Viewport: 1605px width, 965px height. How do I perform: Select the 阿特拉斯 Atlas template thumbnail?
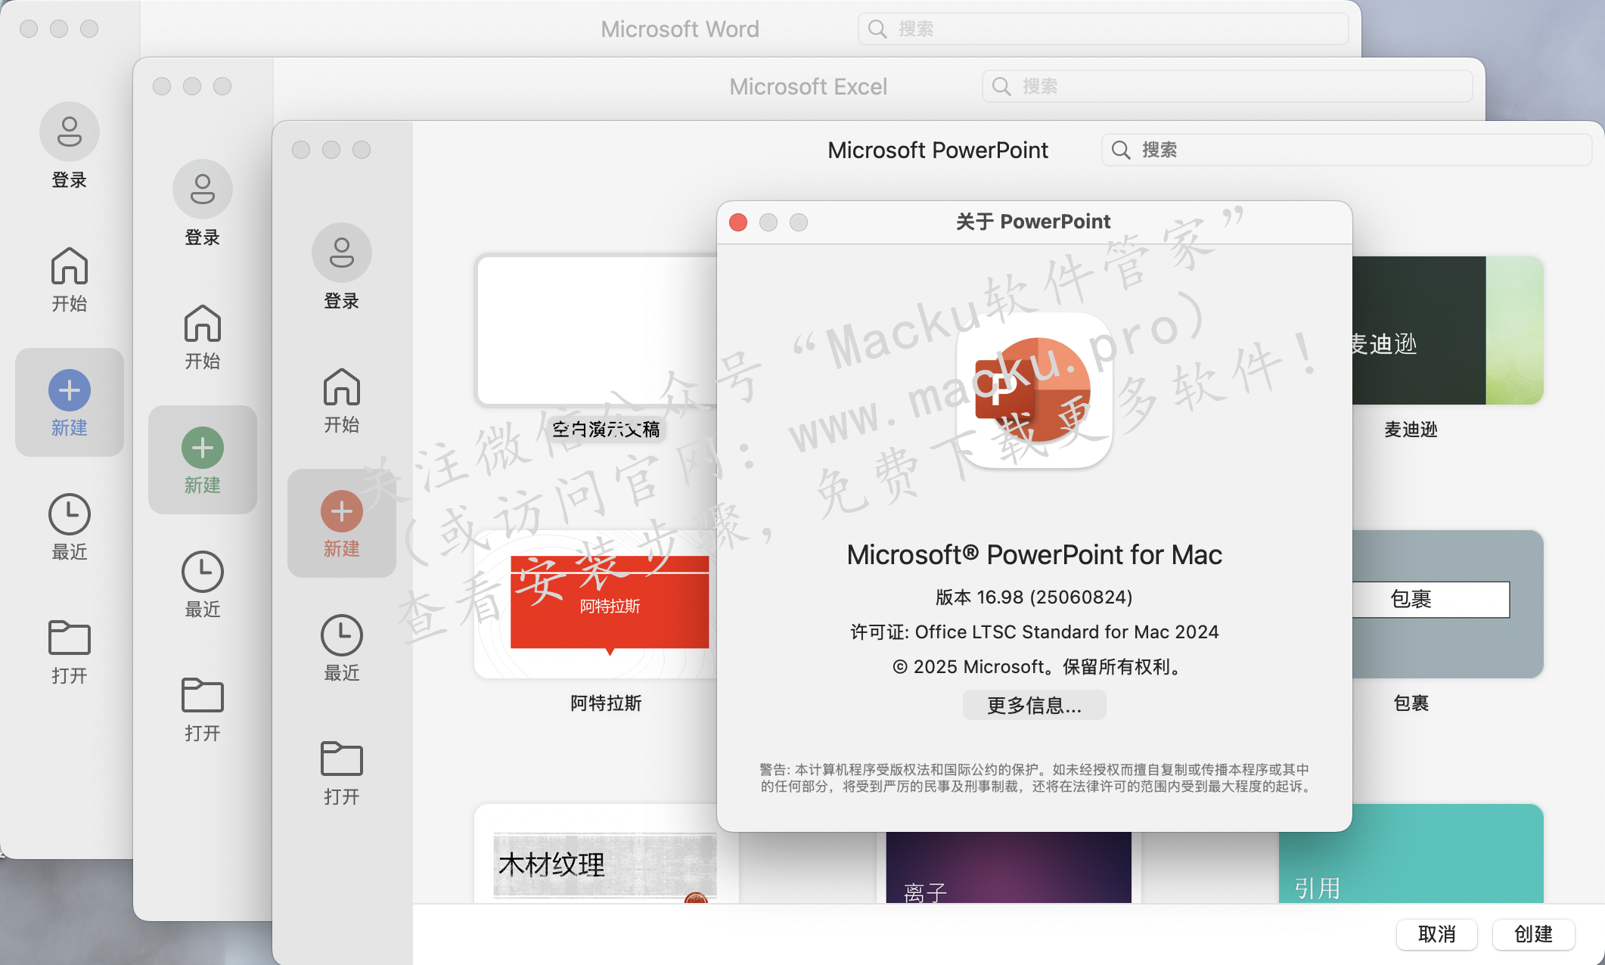click(596, 604)
